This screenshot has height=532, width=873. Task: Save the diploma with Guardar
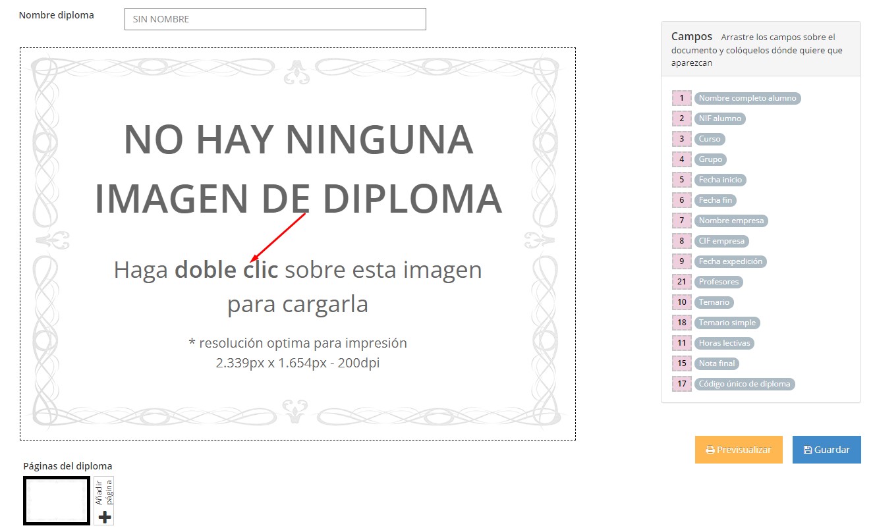pos(827,450)
